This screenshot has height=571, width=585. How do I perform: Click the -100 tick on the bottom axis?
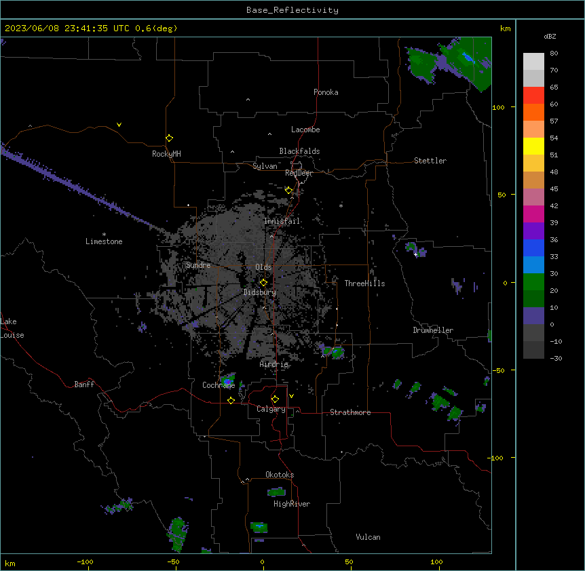(x=86, y=562)
